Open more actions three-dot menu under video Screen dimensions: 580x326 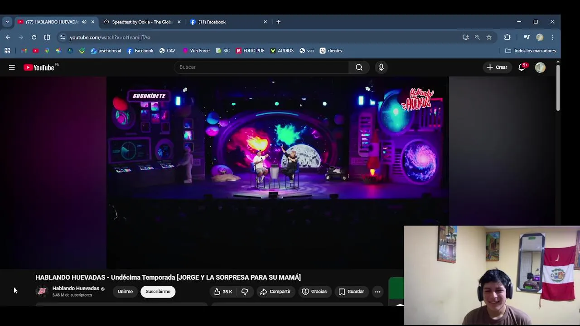click(x=377, y=292)
